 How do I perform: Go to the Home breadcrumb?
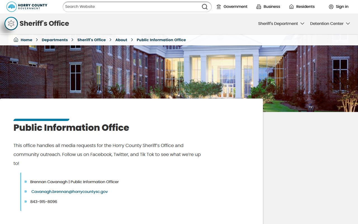click(26, 40)
